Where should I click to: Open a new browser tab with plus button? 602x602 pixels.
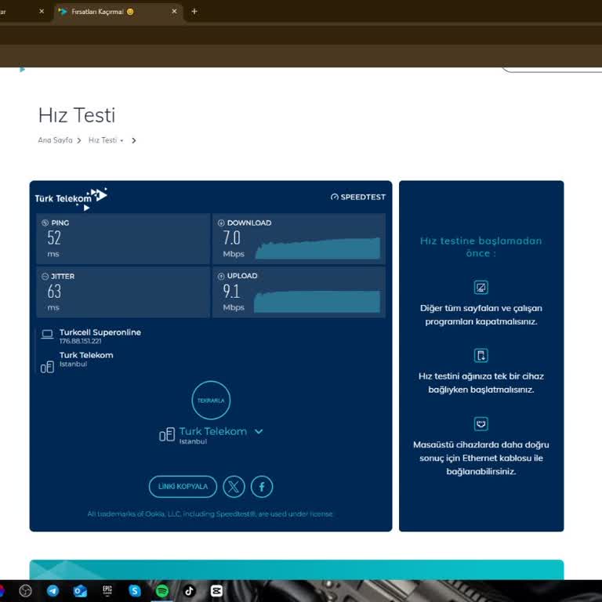[x=194, y=12]
